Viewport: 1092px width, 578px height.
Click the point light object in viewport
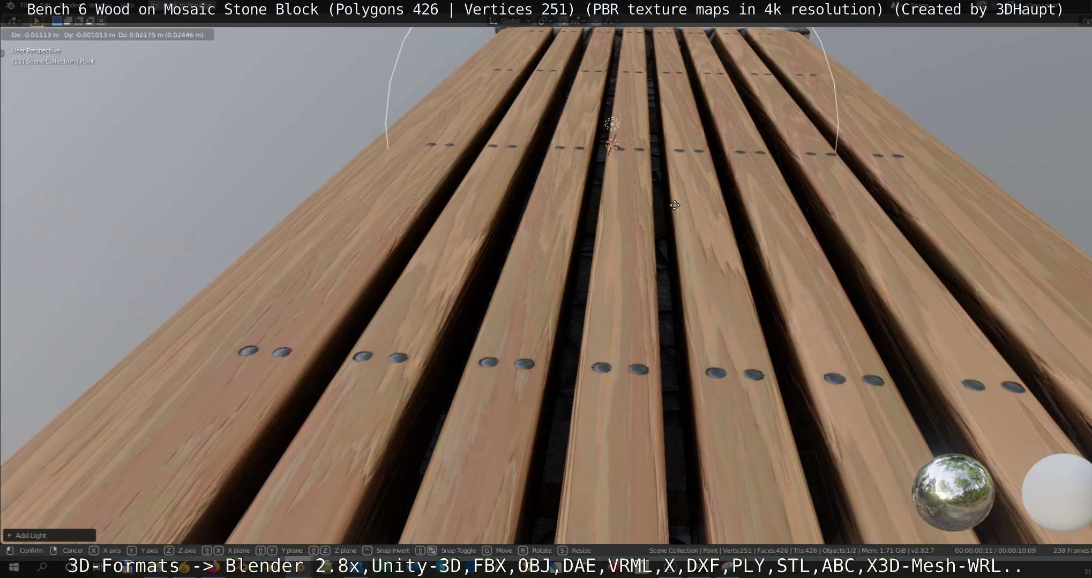pyautogui.click(x=612, y=125)
